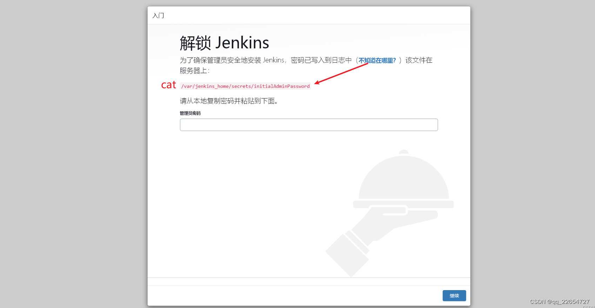This screenshot has height=308, width=595.
Task: Select the /var/jenkins_home/secrets/initialAdminPassword path text
Action: pyautogui.click(x=245, y=86)
